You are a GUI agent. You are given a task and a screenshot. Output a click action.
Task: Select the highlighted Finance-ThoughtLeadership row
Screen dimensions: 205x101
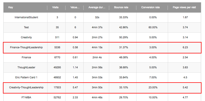(x=102, y=48)
